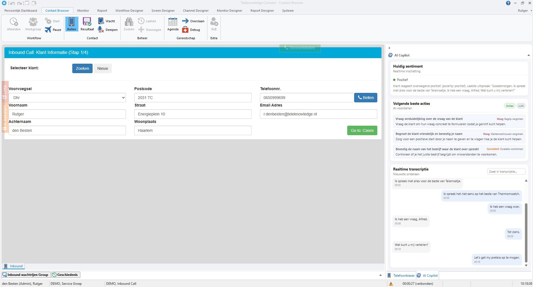Click the blue Bellen button next to phone number
Viewport: 533px width, 287px height.
point(366,98)
